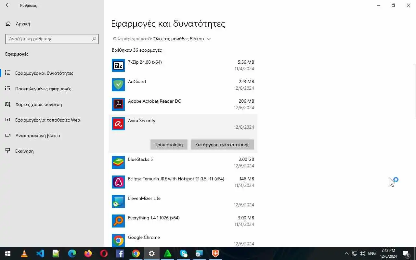Click the Αναζήτηση ρύθμισης search field
This screenshot has width=416, height=260.
[52, 39]
